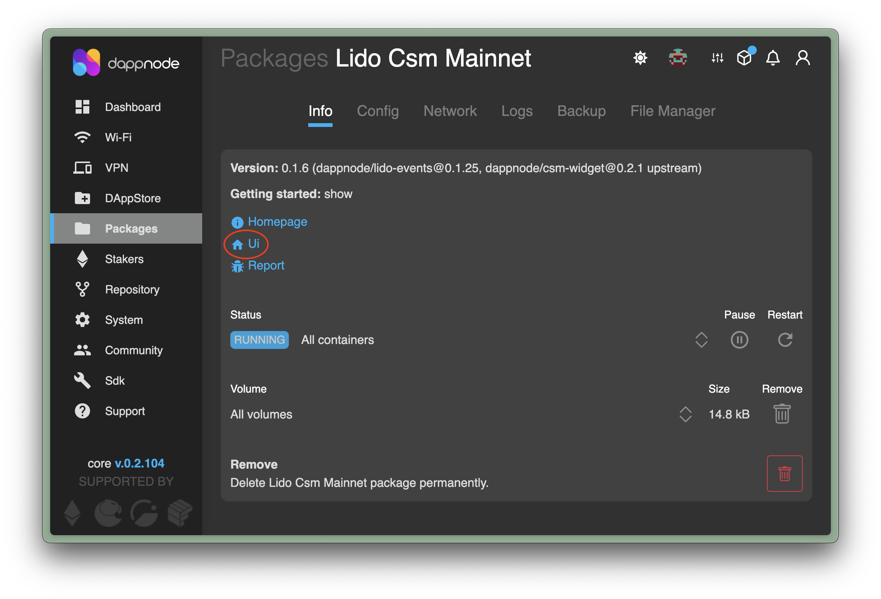Switch to the Backup tab
This screenshot has width=881, height=599.
[582, 111]
